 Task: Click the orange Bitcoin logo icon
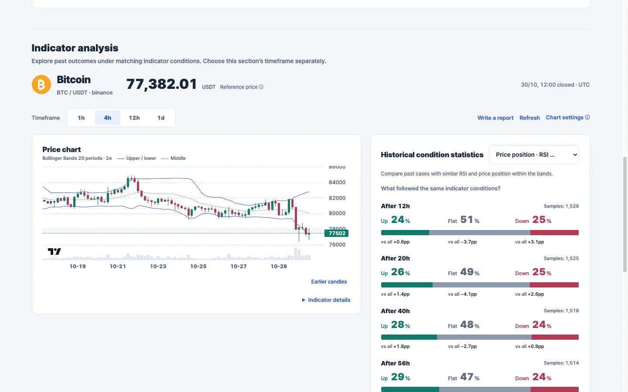pyautogui.click(x=41, y=84)
